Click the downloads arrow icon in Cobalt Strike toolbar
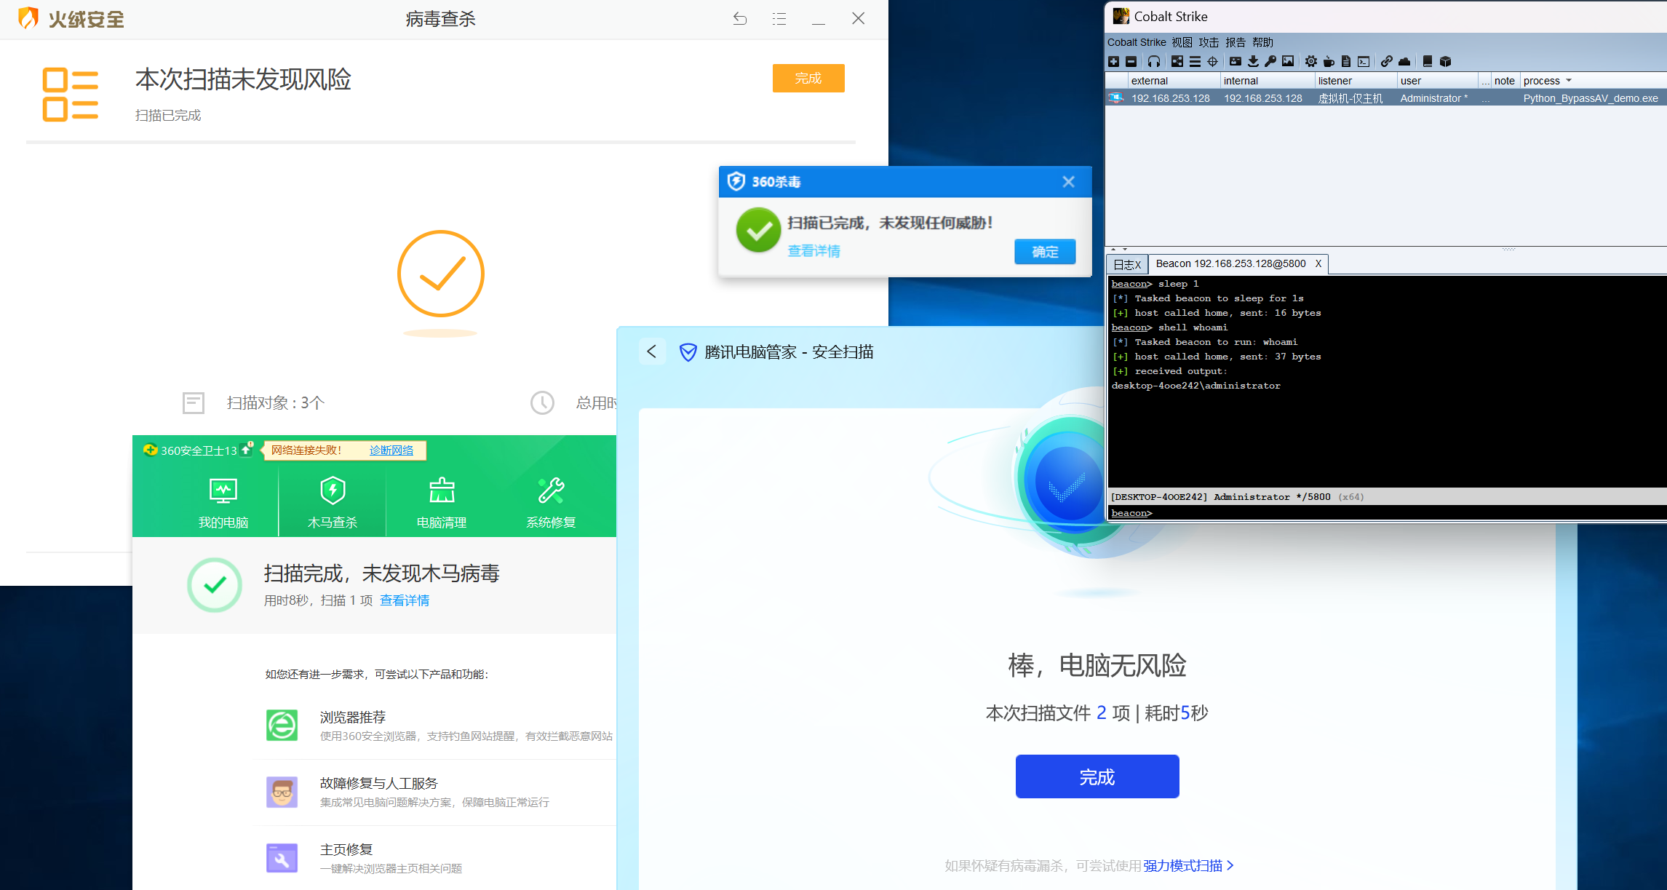The height and width of the screenshot is (890, 1667). 1253,62
